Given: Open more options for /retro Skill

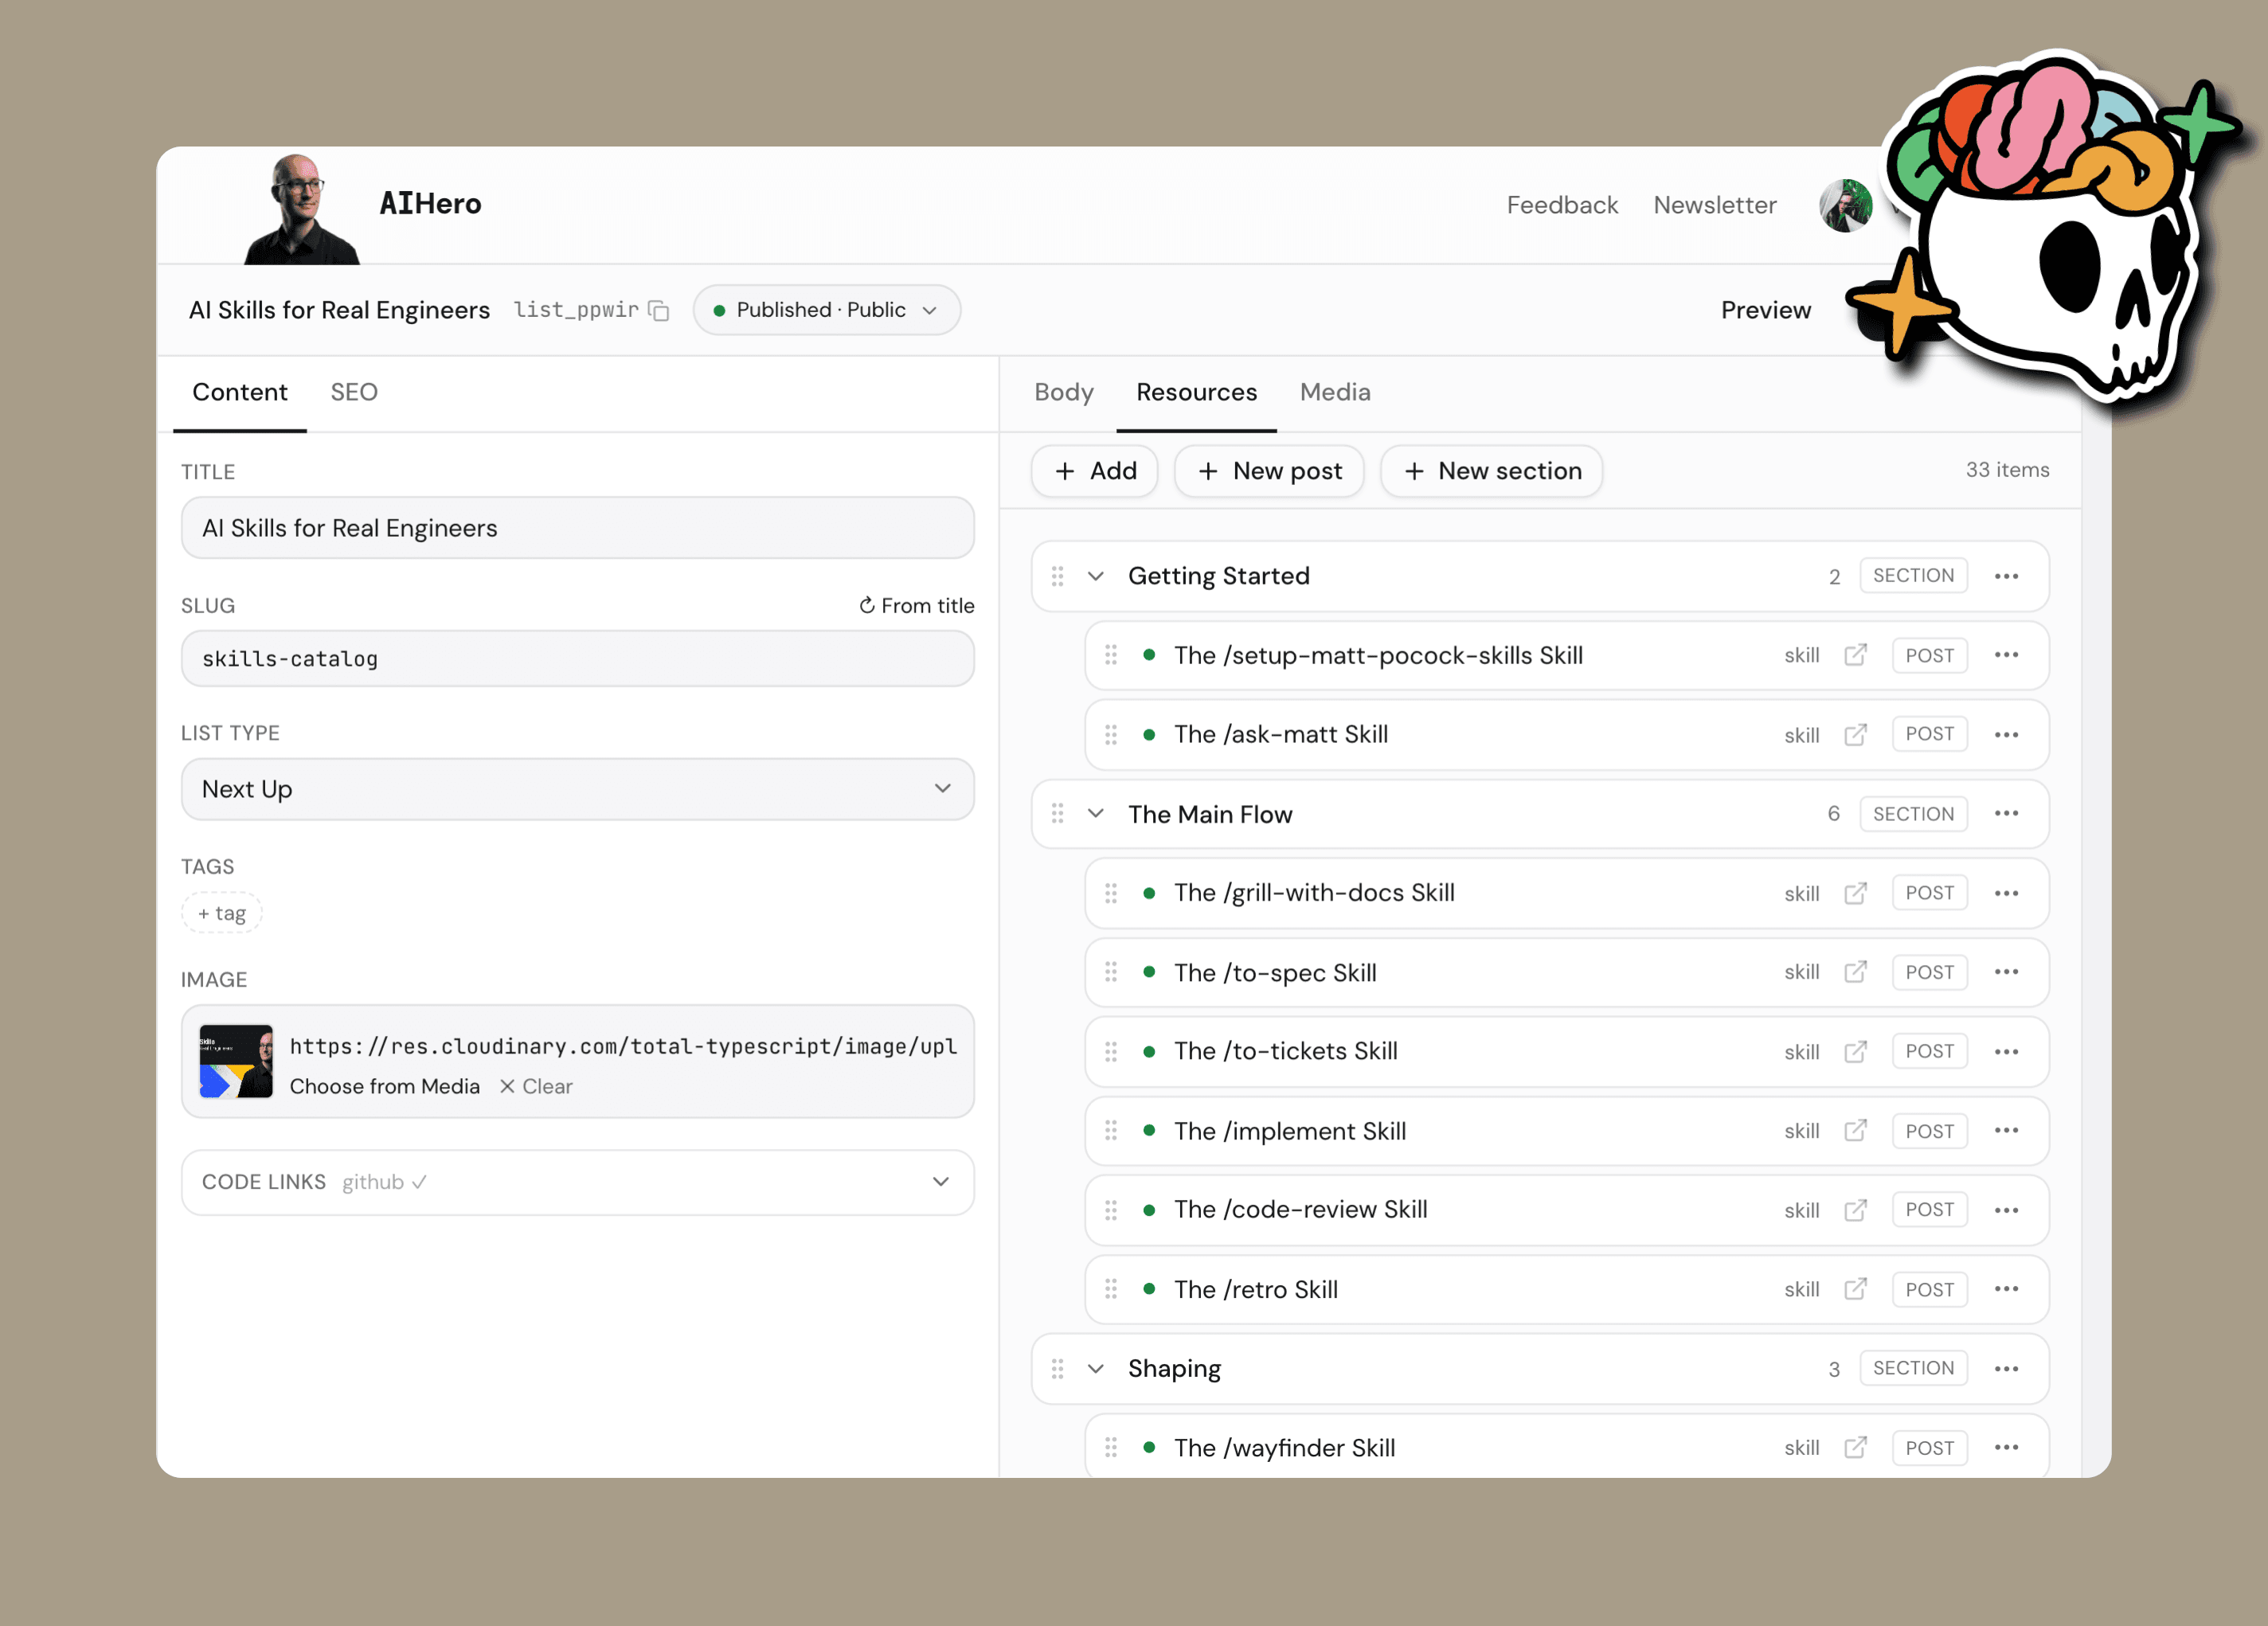Looking at the screenshot, I should point(2006,1289).
